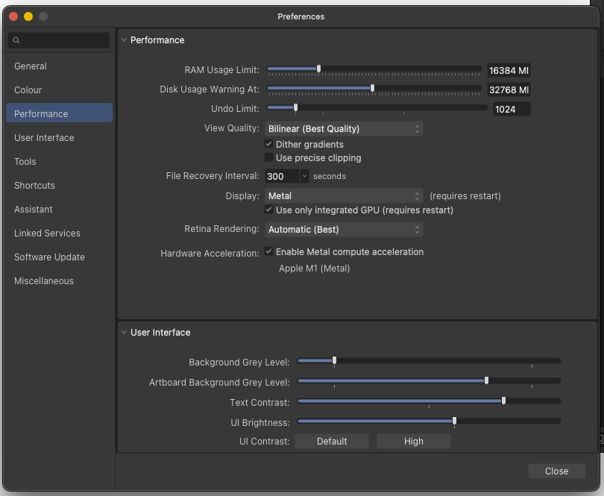Click the Default UI Contrast button

click(331, 441)
